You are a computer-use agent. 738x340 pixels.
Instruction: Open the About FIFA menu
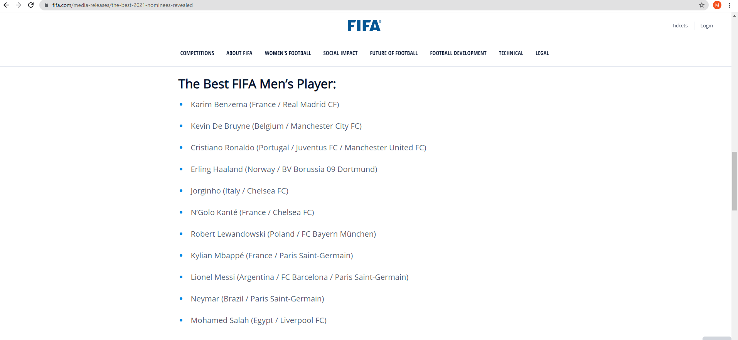239,53
